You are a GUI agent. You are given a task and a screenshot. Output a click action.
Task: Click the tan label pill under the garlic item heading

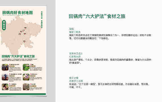click(33, 76)
